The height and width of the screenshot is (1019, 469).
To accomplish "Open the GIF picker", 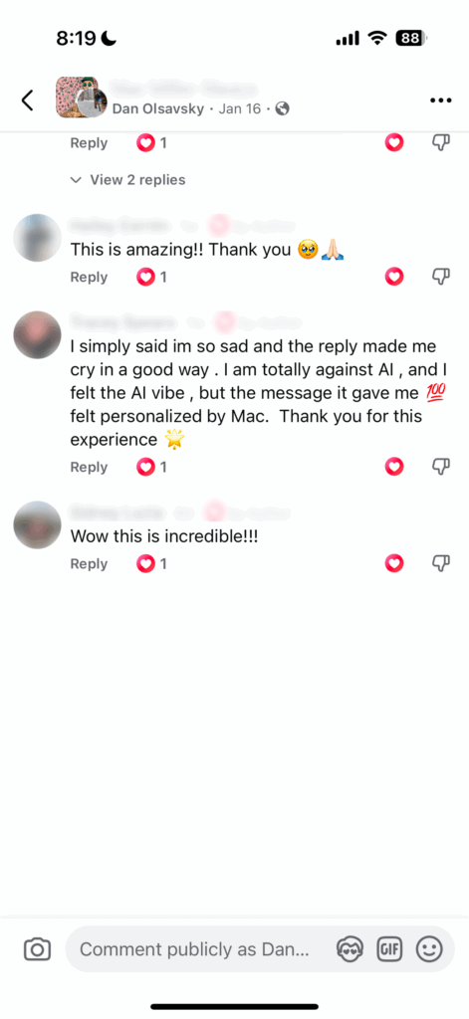I will (x=389, y=949).
